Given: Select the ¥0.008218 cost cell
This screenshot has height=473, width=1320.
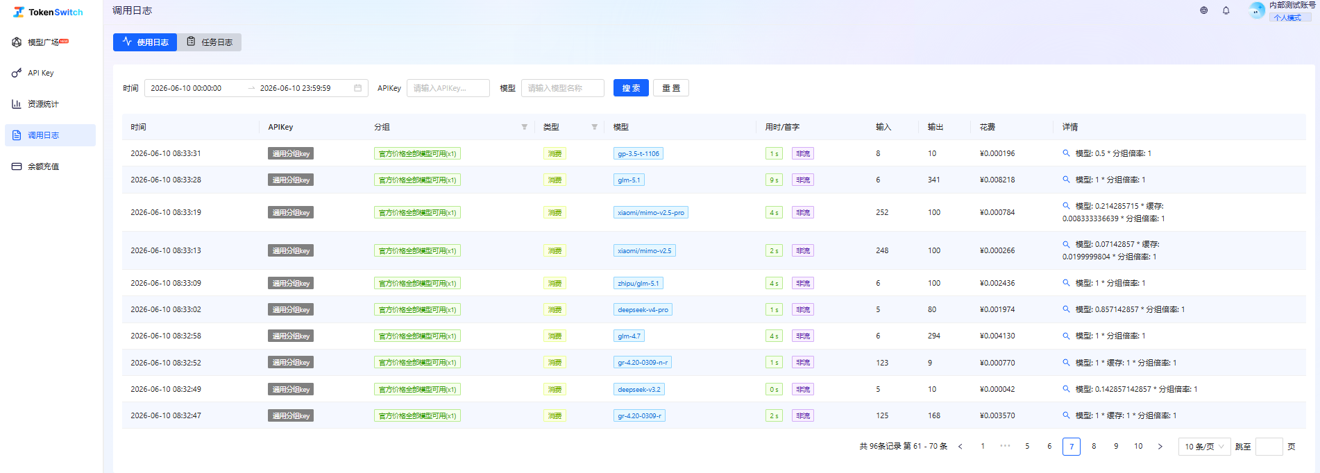Looking at the screenshot, I should click(997, 180).
